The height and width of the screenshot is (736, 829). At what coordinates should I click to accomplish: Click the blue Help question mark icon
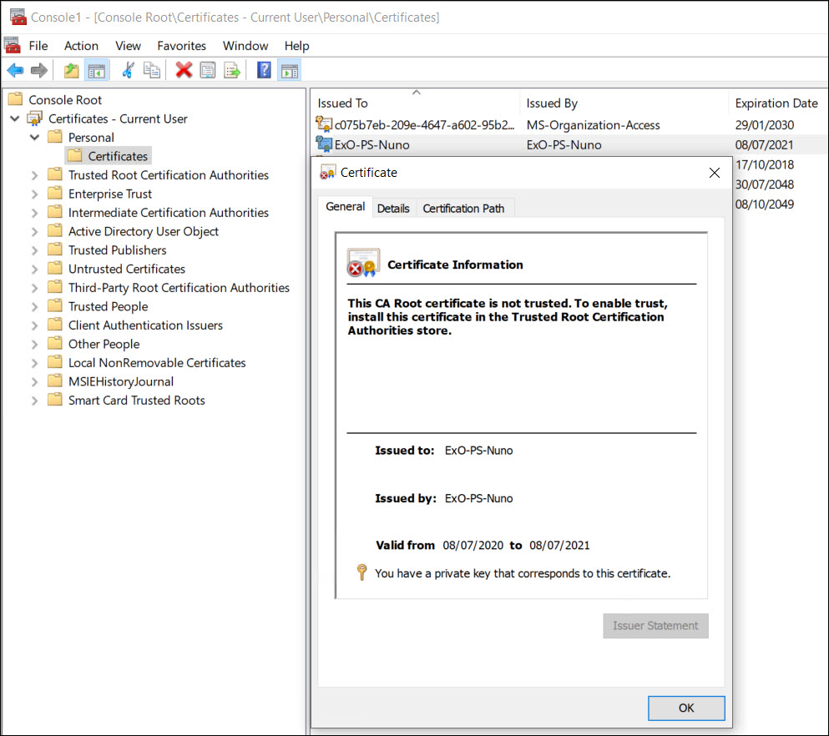[264, 70]
